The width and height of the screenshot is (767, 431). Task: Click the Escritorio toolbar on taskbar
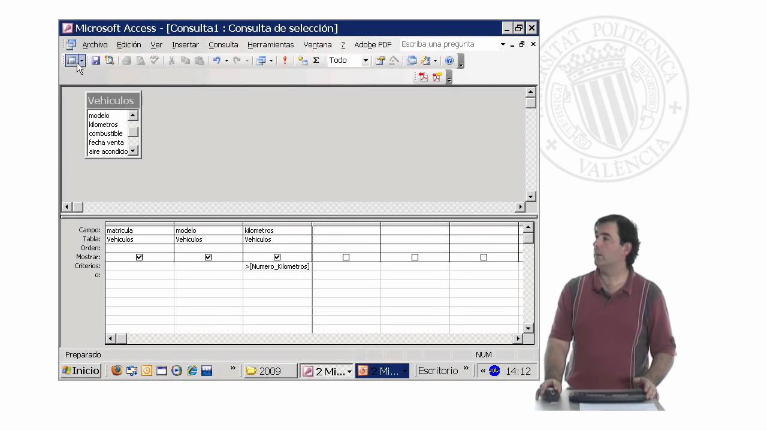coord(438,371)
